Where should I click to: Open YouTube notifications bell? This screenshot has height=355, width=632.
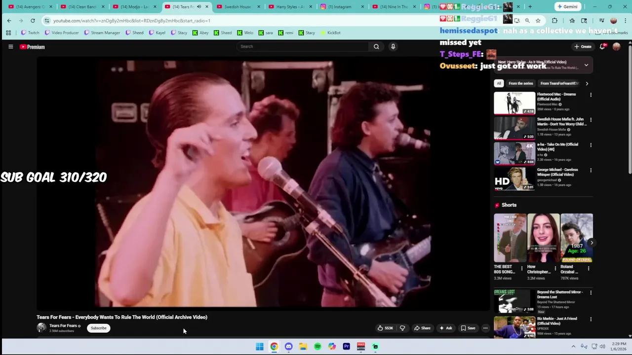click(602, 46)
